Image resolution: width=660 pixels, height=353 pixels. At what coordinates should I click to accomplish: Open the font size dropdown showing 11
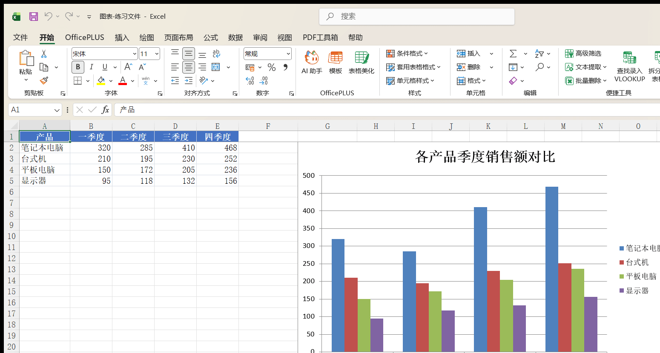(x=157, y=54)
